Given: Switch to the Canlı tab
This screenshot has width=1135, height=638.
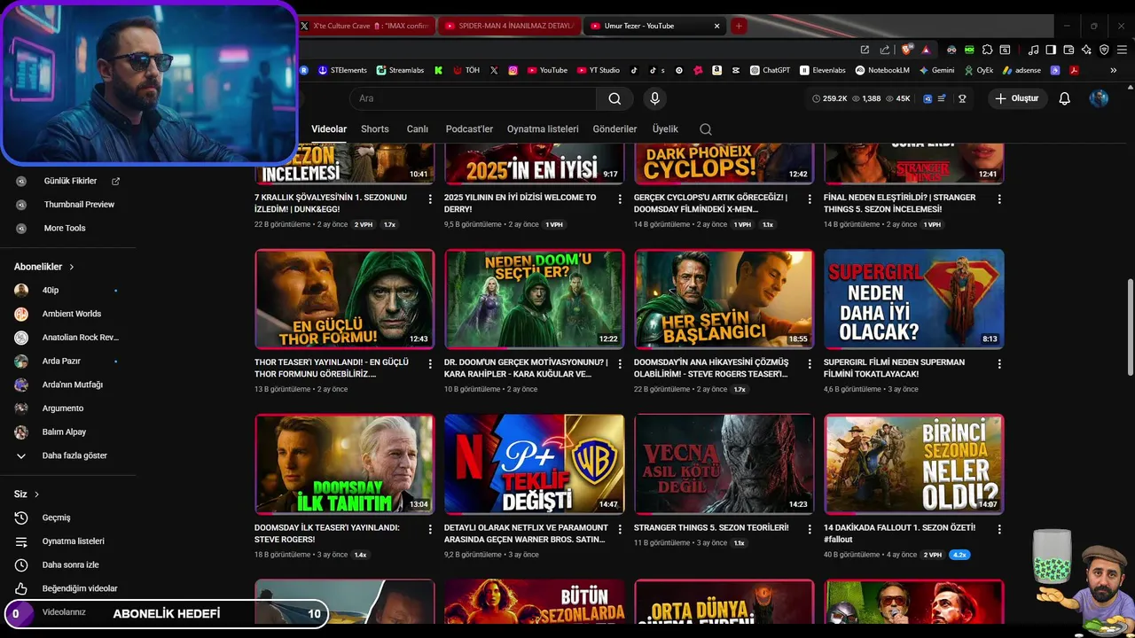Looking at the screenshot, I should coord(418,129).
